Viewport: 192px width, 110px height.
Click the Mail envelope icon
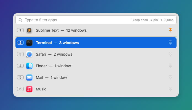click(29, 77)
